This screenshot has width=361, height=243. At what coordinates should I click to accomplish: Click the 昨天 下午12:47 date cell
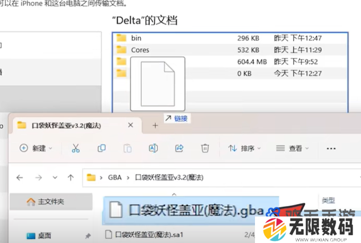coord(297,38)
